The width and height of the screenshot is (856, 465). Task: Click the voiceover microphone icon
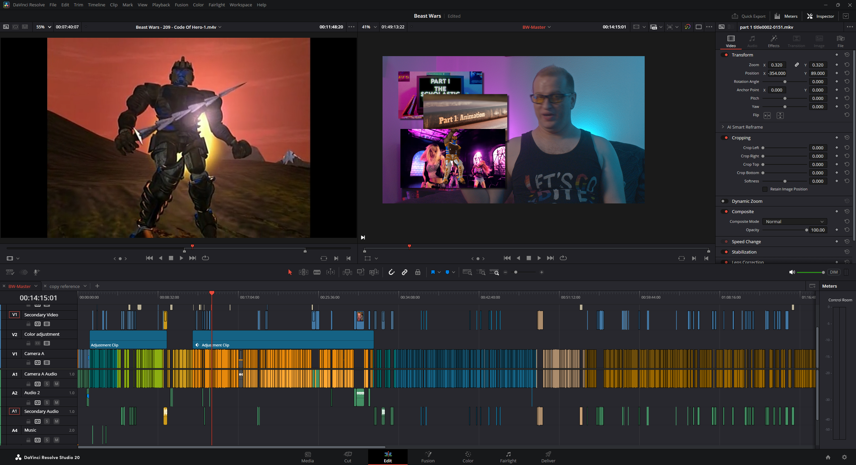36,272
